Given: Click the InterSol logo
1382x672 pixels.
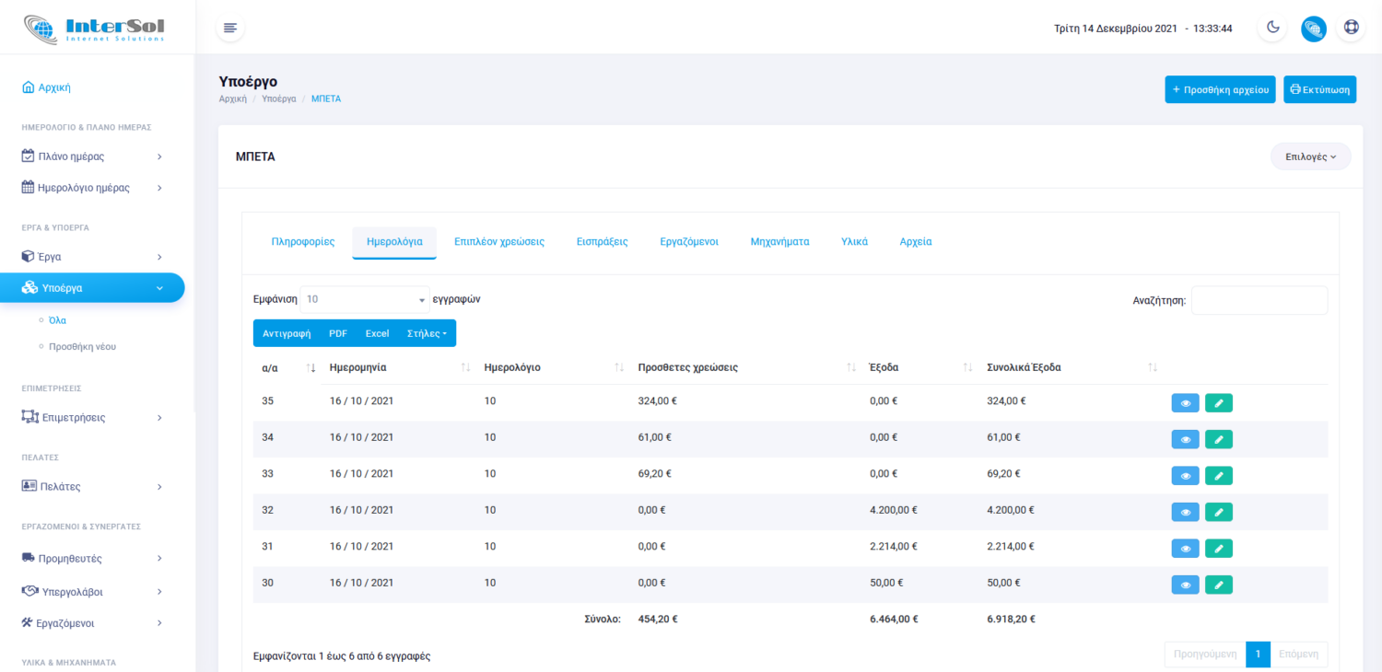Looking at the screenshot, I should (95, 28).
